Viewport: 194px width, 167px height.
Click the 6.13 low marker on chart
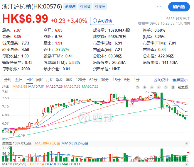[21, 135]
